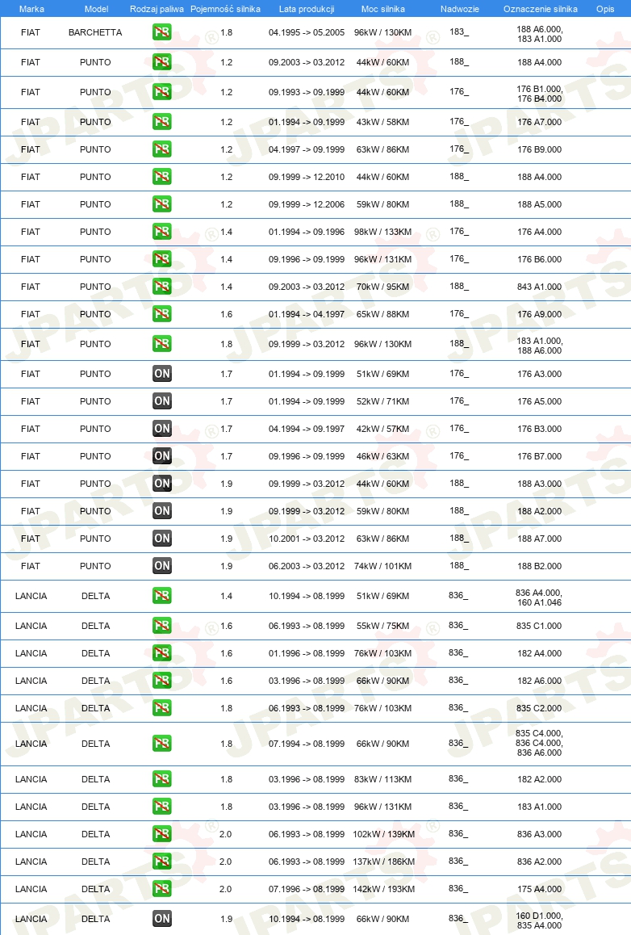Click diesel ON icon for Punto 176 A3.000

click(162, 374)
